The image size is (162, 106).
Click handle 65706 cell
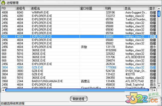109,19
